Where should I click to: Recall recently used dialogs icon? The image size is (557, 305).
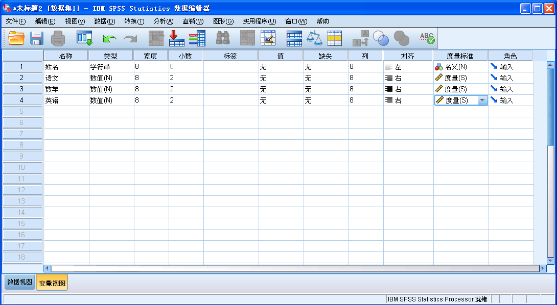click(84, 38)
